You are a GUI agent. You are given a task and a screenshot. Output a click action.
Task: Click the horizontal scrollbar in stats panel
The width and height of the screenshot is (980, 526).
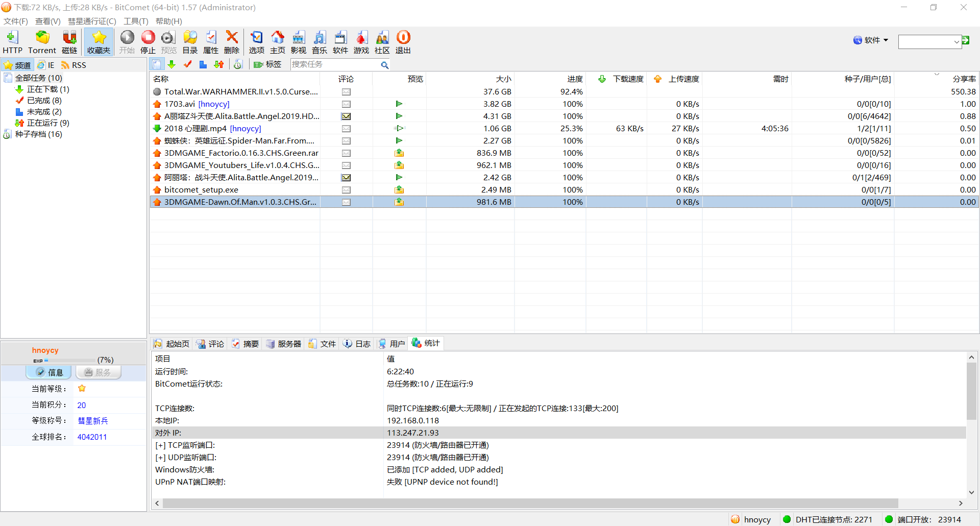531,504
